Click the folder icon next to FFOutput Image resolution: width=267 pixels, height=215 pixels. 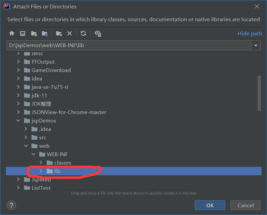coord(27,62)
